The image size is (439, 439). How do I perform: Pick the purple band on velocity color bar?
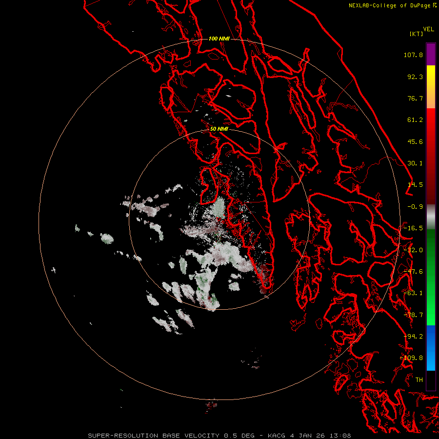click(431, 54)
